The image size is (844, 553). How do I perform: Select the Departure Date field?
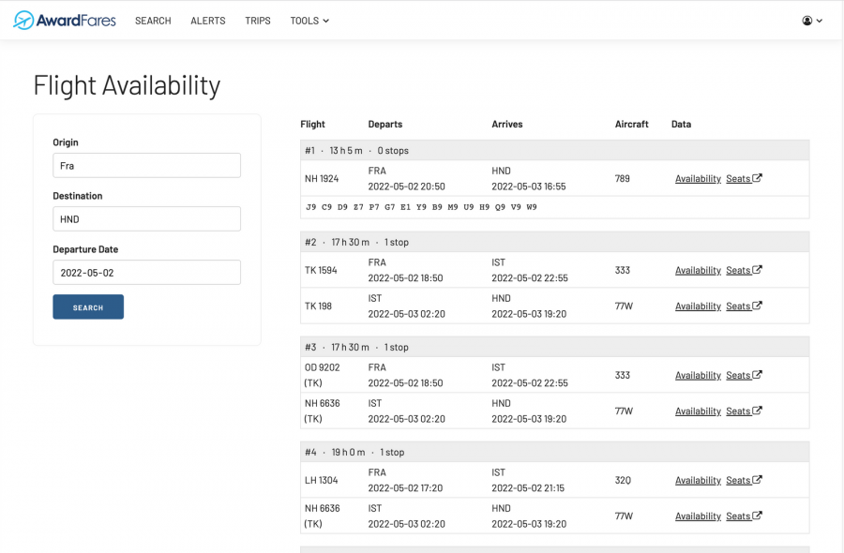pyautogui.click(x=146, y=273)
